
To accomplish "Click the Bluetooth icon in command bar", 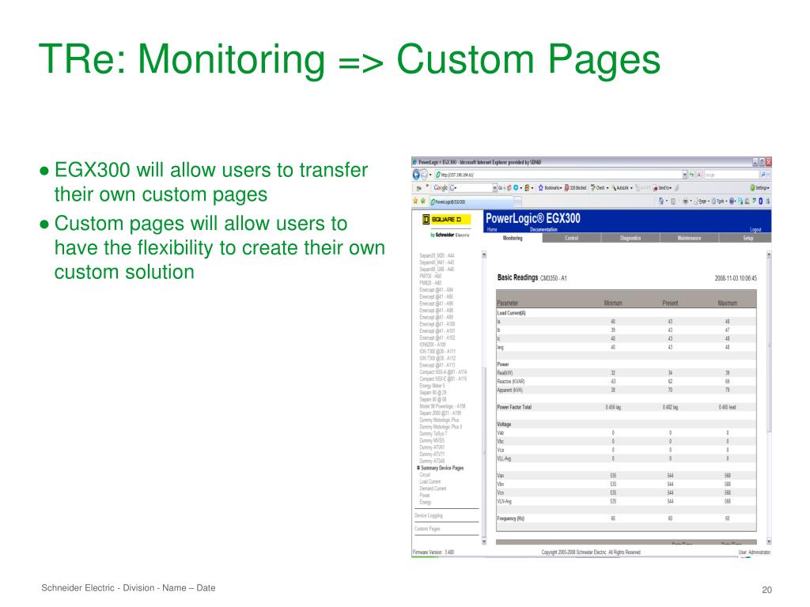I will (760, 201).
